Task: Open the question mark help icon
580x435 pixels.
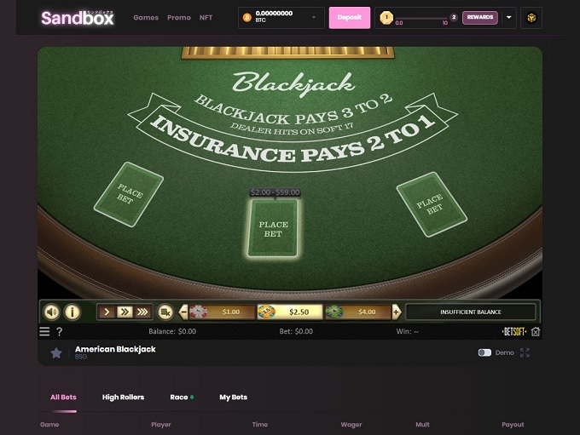Action: (59, 331)
